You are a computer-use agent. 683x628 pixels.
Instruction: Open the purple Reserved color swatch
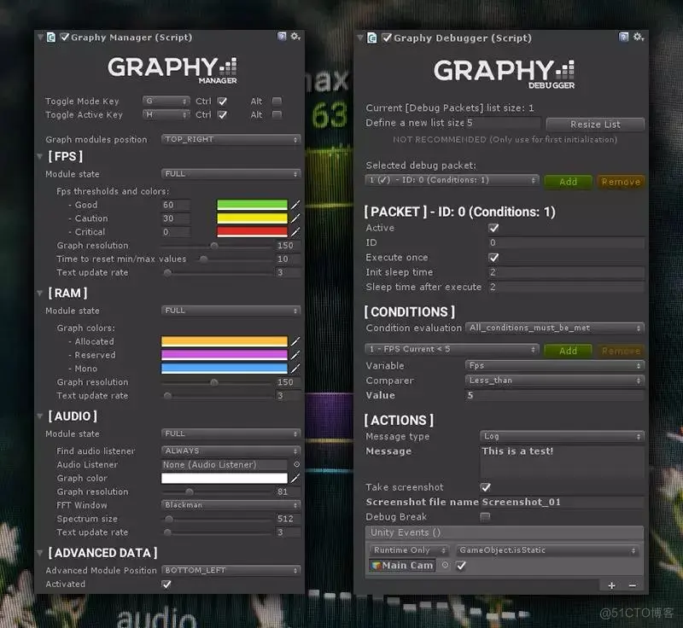click(x=225, y=355)
